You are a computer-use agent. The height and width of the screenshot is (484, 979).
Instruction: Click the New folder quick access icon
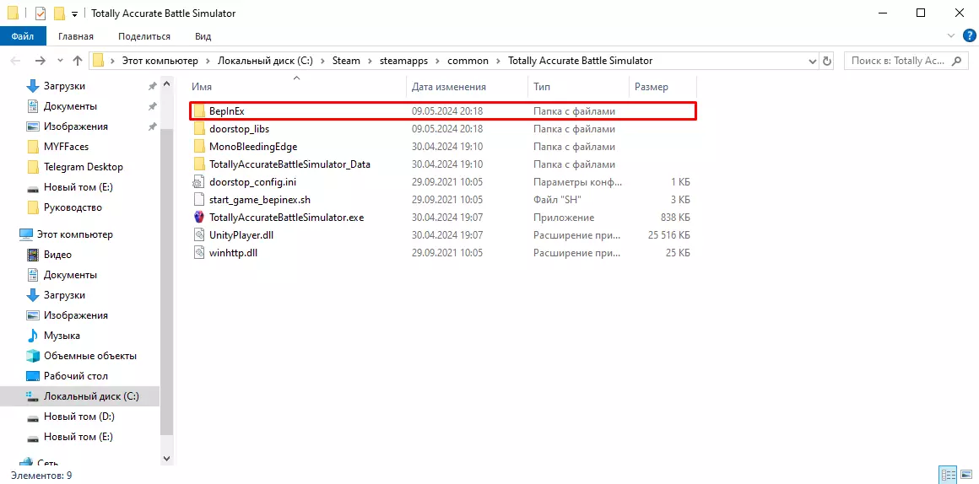(59, 13)
